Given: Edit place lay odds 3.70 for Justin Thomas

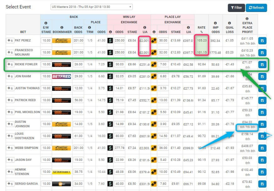Looking at the screenshot, I should pyautogui.click(x=163, y=88).
